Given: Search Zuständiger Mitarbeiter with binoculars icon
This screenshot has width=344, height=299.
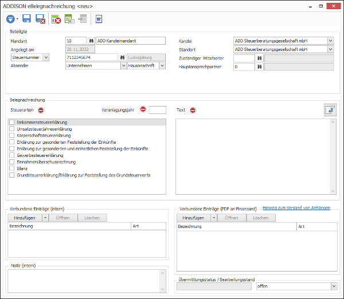Looking at the screenshot, I should tap(260, 58).
